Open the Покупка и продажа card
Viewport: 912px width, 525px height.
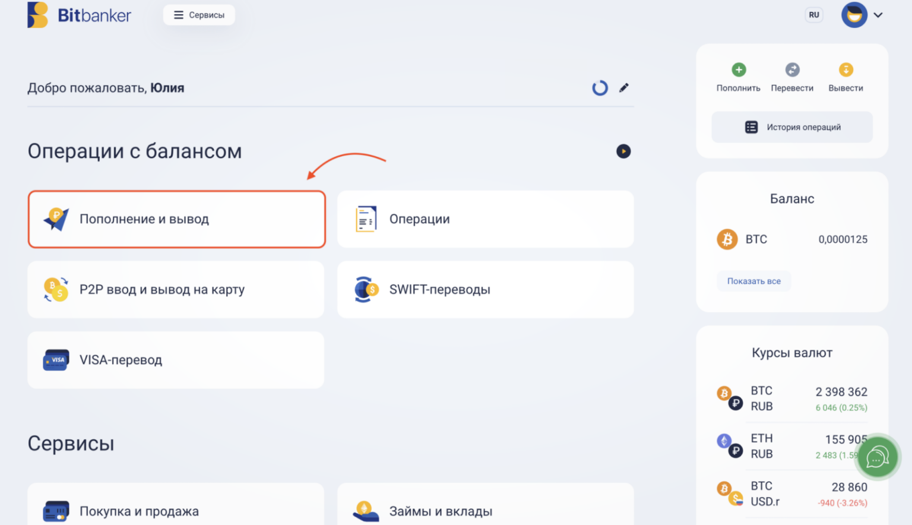[176, 504]
